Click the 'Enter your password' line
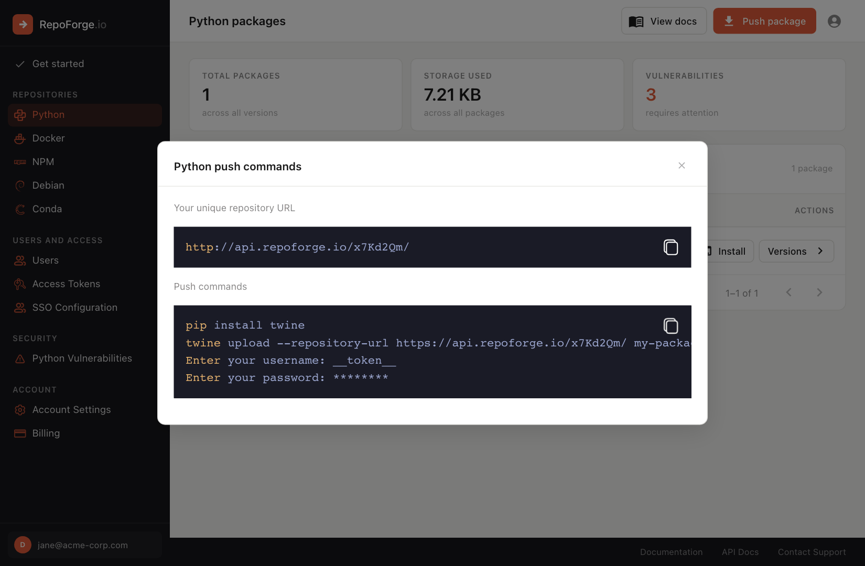This screenshot has height=566, width=865. point(287,378)
